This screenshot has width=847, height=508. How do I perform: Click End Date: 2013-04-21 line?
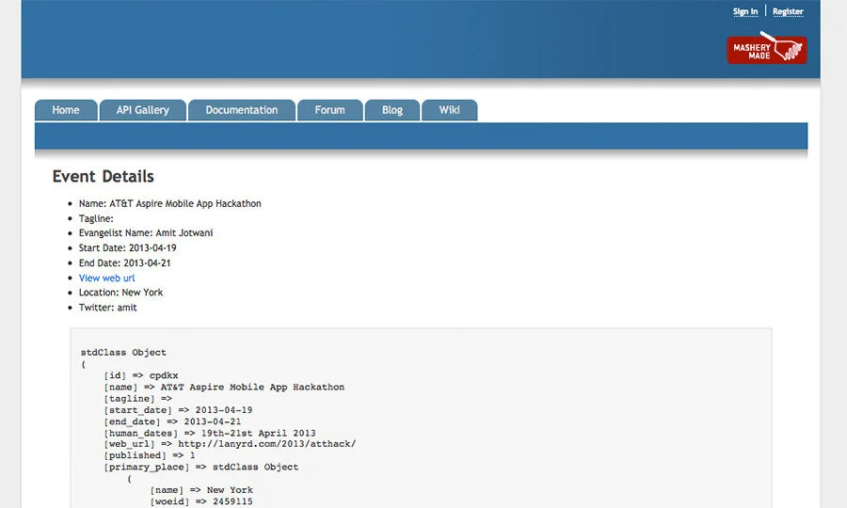tap(125, 262)
